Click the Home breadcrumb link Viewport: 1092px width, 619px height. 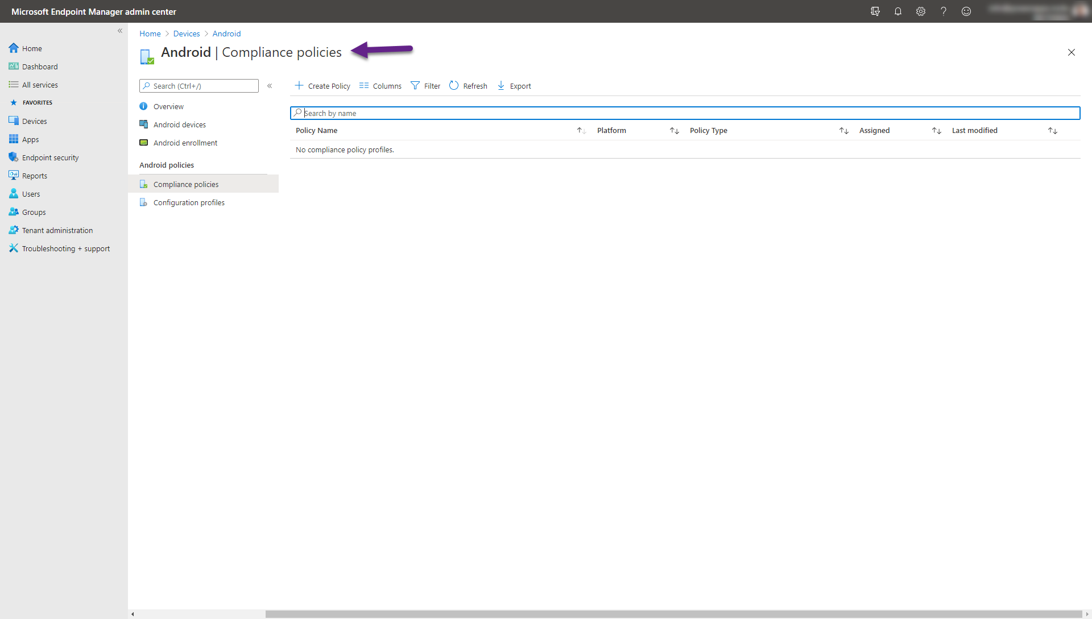[x=150, y=34]
